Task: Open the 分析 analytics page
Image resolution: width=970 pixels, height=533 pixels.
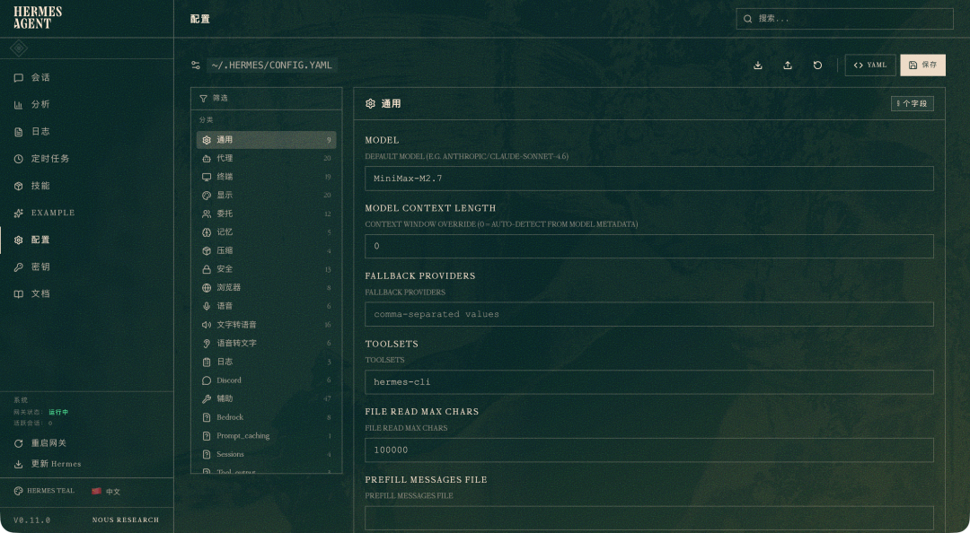Action: 86,104
